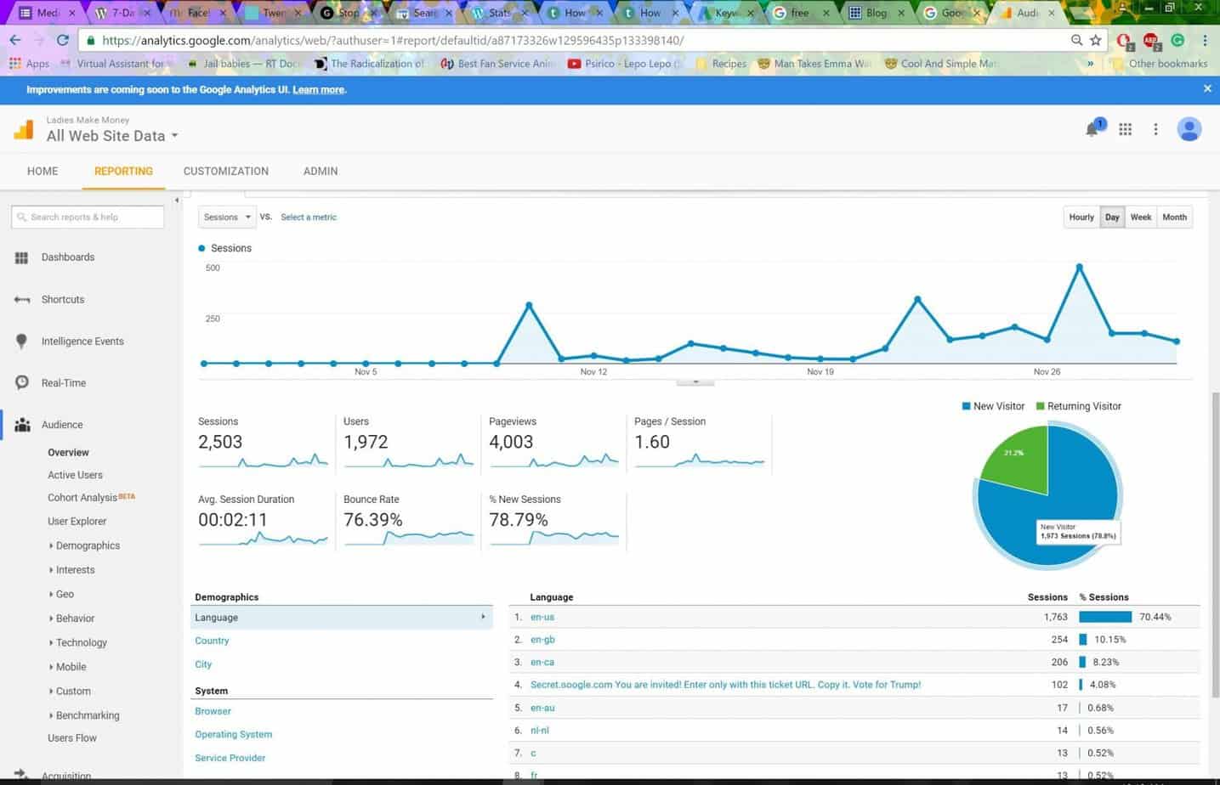Click the Real-Time clock icon
This screenshot has height=785, width=1220.
coord(22,383)
